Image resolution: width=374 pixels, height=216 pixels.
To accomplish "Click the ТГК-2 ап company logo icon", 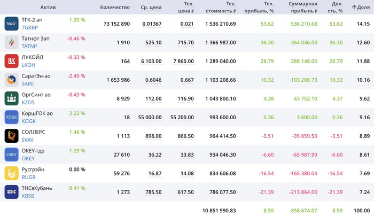I will point(12,24).
